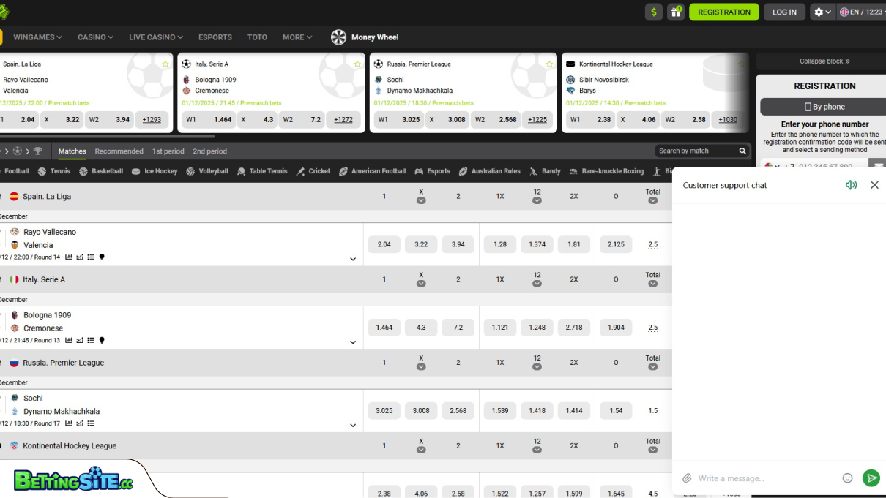Screen dimensions: 886x498
Task: Click the Money Wheel icon
Action: tap(338, 37)
